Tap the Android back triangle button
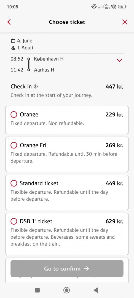This screenshot has height=298, width=134. tap(96, 290)
